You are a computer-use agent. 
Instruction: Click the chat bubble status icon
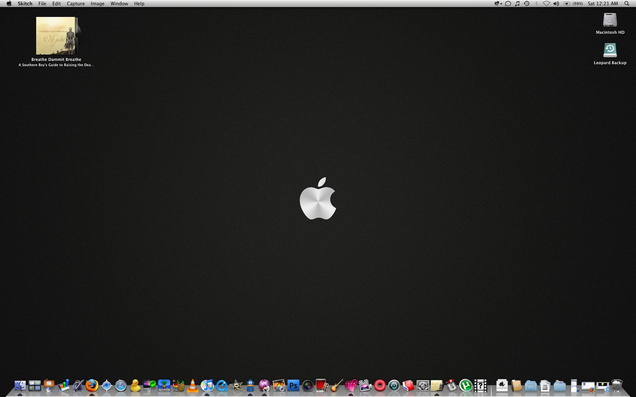click(508, 4)
